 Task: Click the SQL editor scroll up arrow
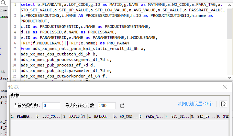coord(230,6)
